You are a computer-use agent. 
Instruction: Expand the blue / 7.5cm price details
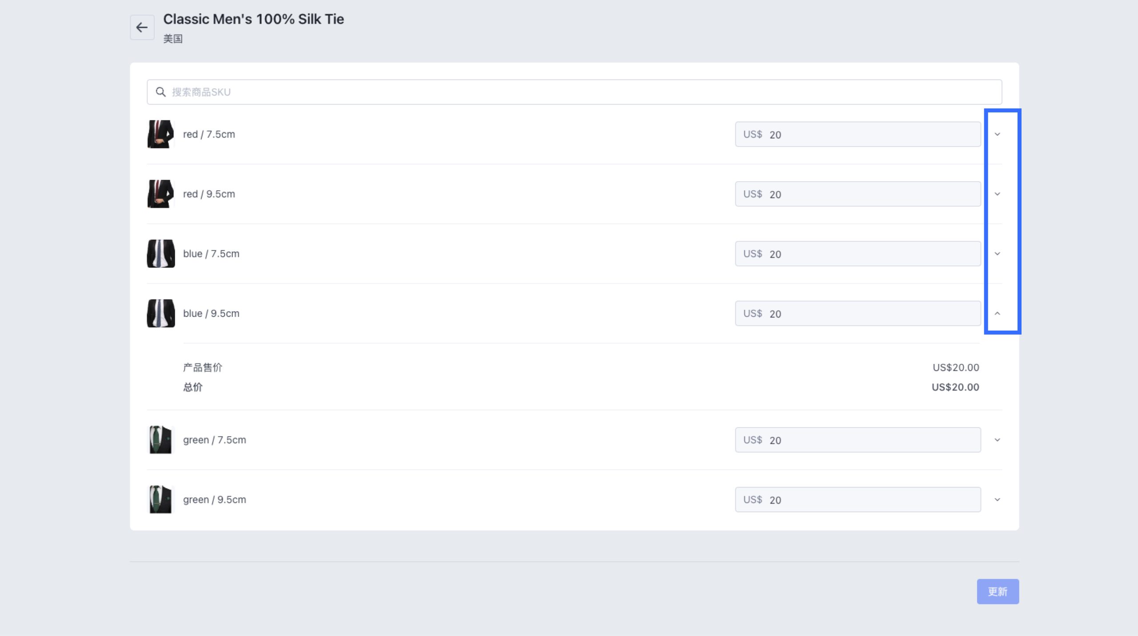(997, 254)
